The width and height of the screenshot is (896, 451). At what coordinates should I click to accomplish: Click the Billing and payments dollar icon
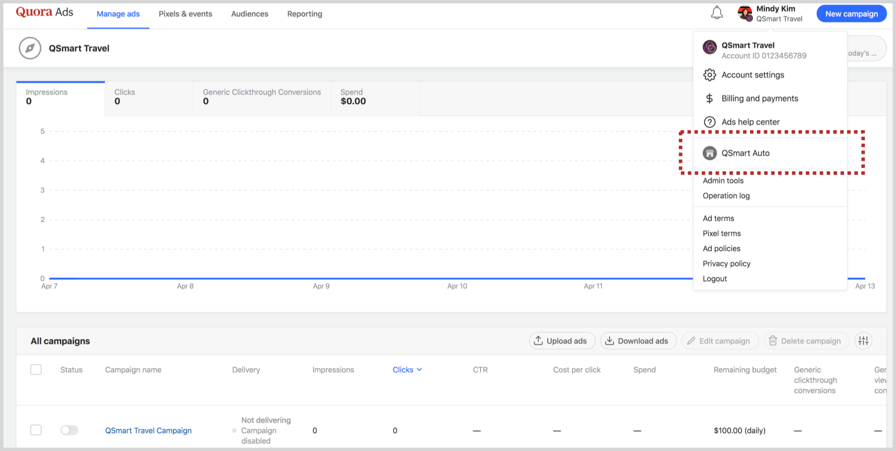pyautogui.click(x=709, y=98)
